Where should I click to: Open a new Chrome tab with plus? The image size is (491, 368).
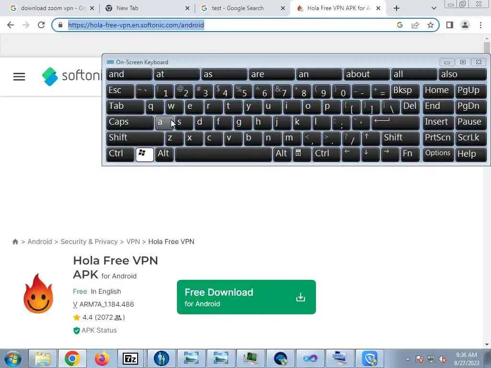tap(397, 8)
